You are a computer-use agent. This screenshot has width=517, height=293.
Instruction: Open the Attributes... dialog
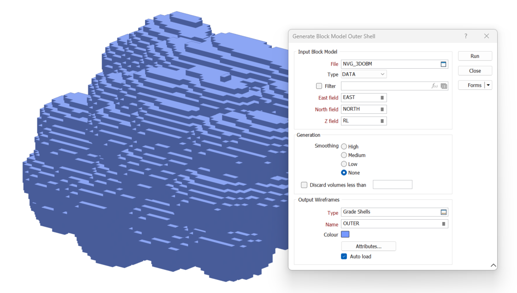pos(368,246)
